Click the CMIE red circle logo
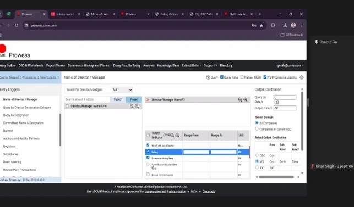 (3, 48)
